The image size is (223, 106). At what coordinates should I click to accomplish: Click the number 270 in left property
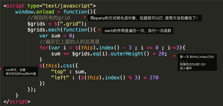pos(154,77)
